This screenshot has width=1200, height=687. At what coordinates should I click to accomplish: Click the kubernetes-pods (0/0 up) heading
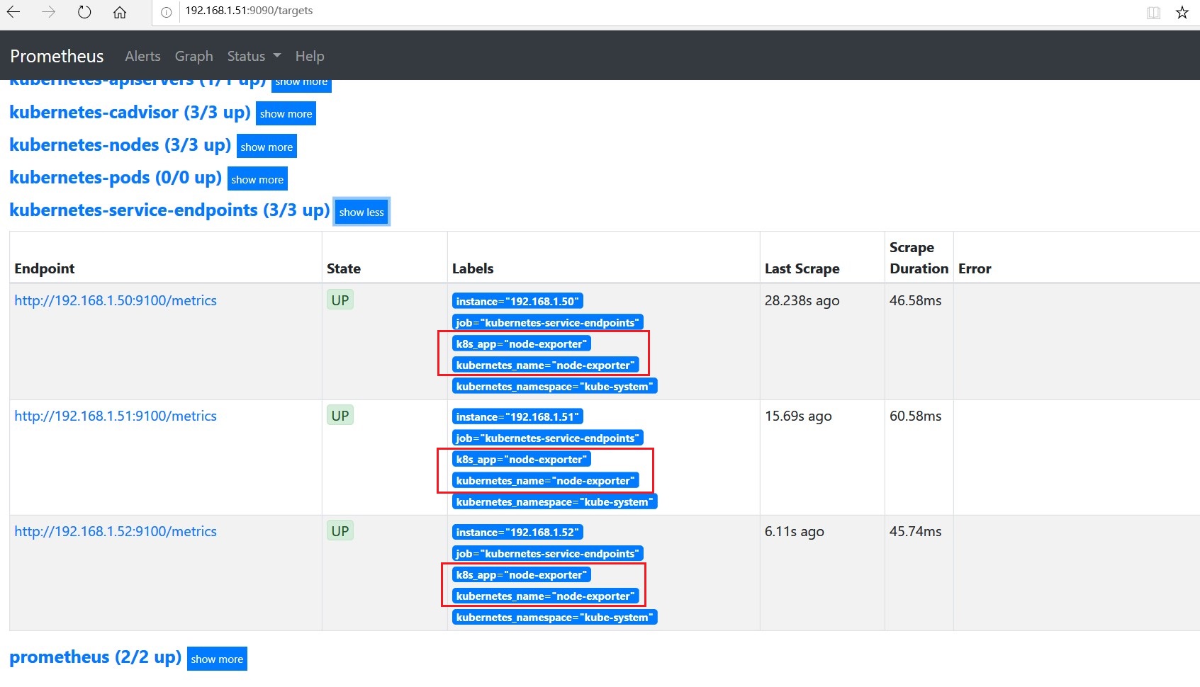116,178
